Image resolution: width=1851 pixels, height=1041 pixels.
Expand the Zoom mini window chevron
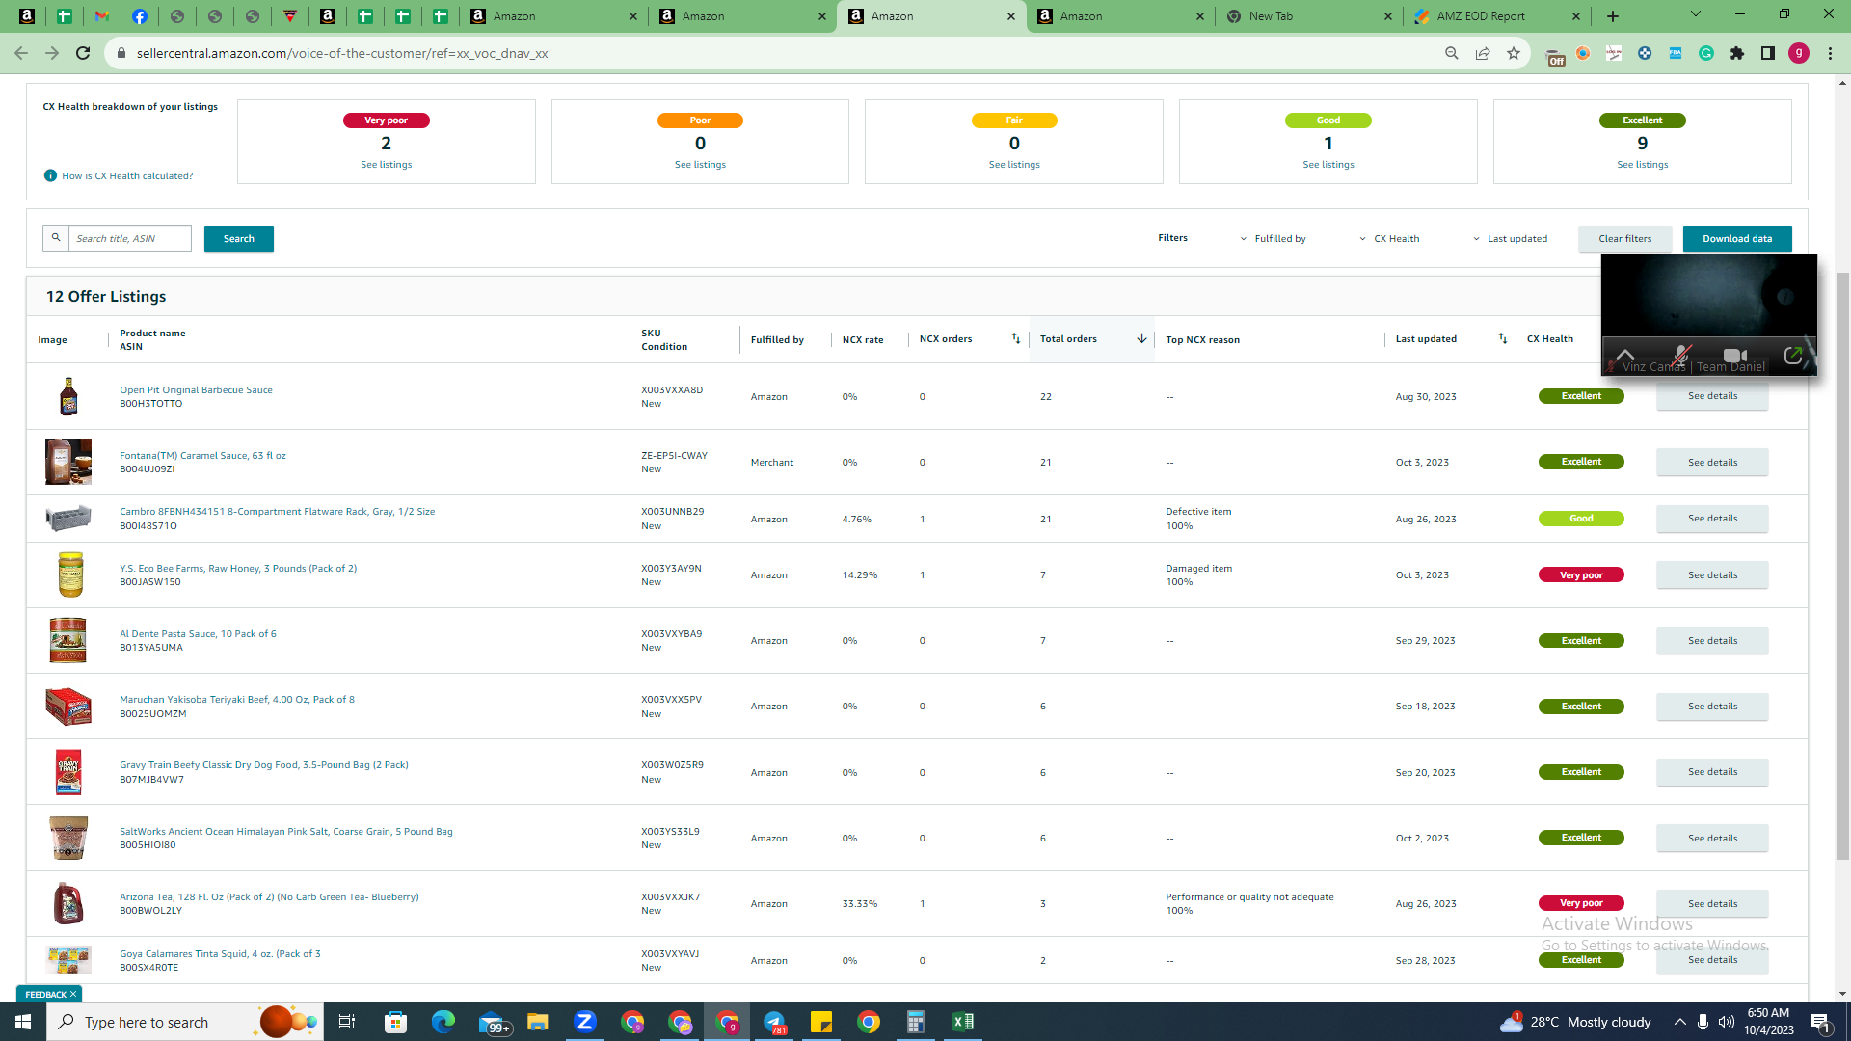pos(1625,354)
